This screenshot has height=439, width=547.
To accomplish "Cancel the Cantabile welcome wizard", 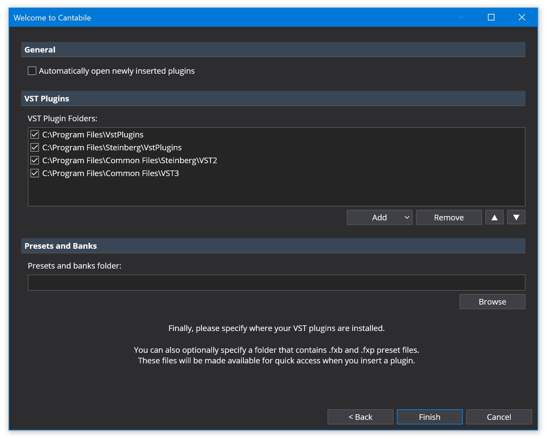I will (x=499, y=417).
